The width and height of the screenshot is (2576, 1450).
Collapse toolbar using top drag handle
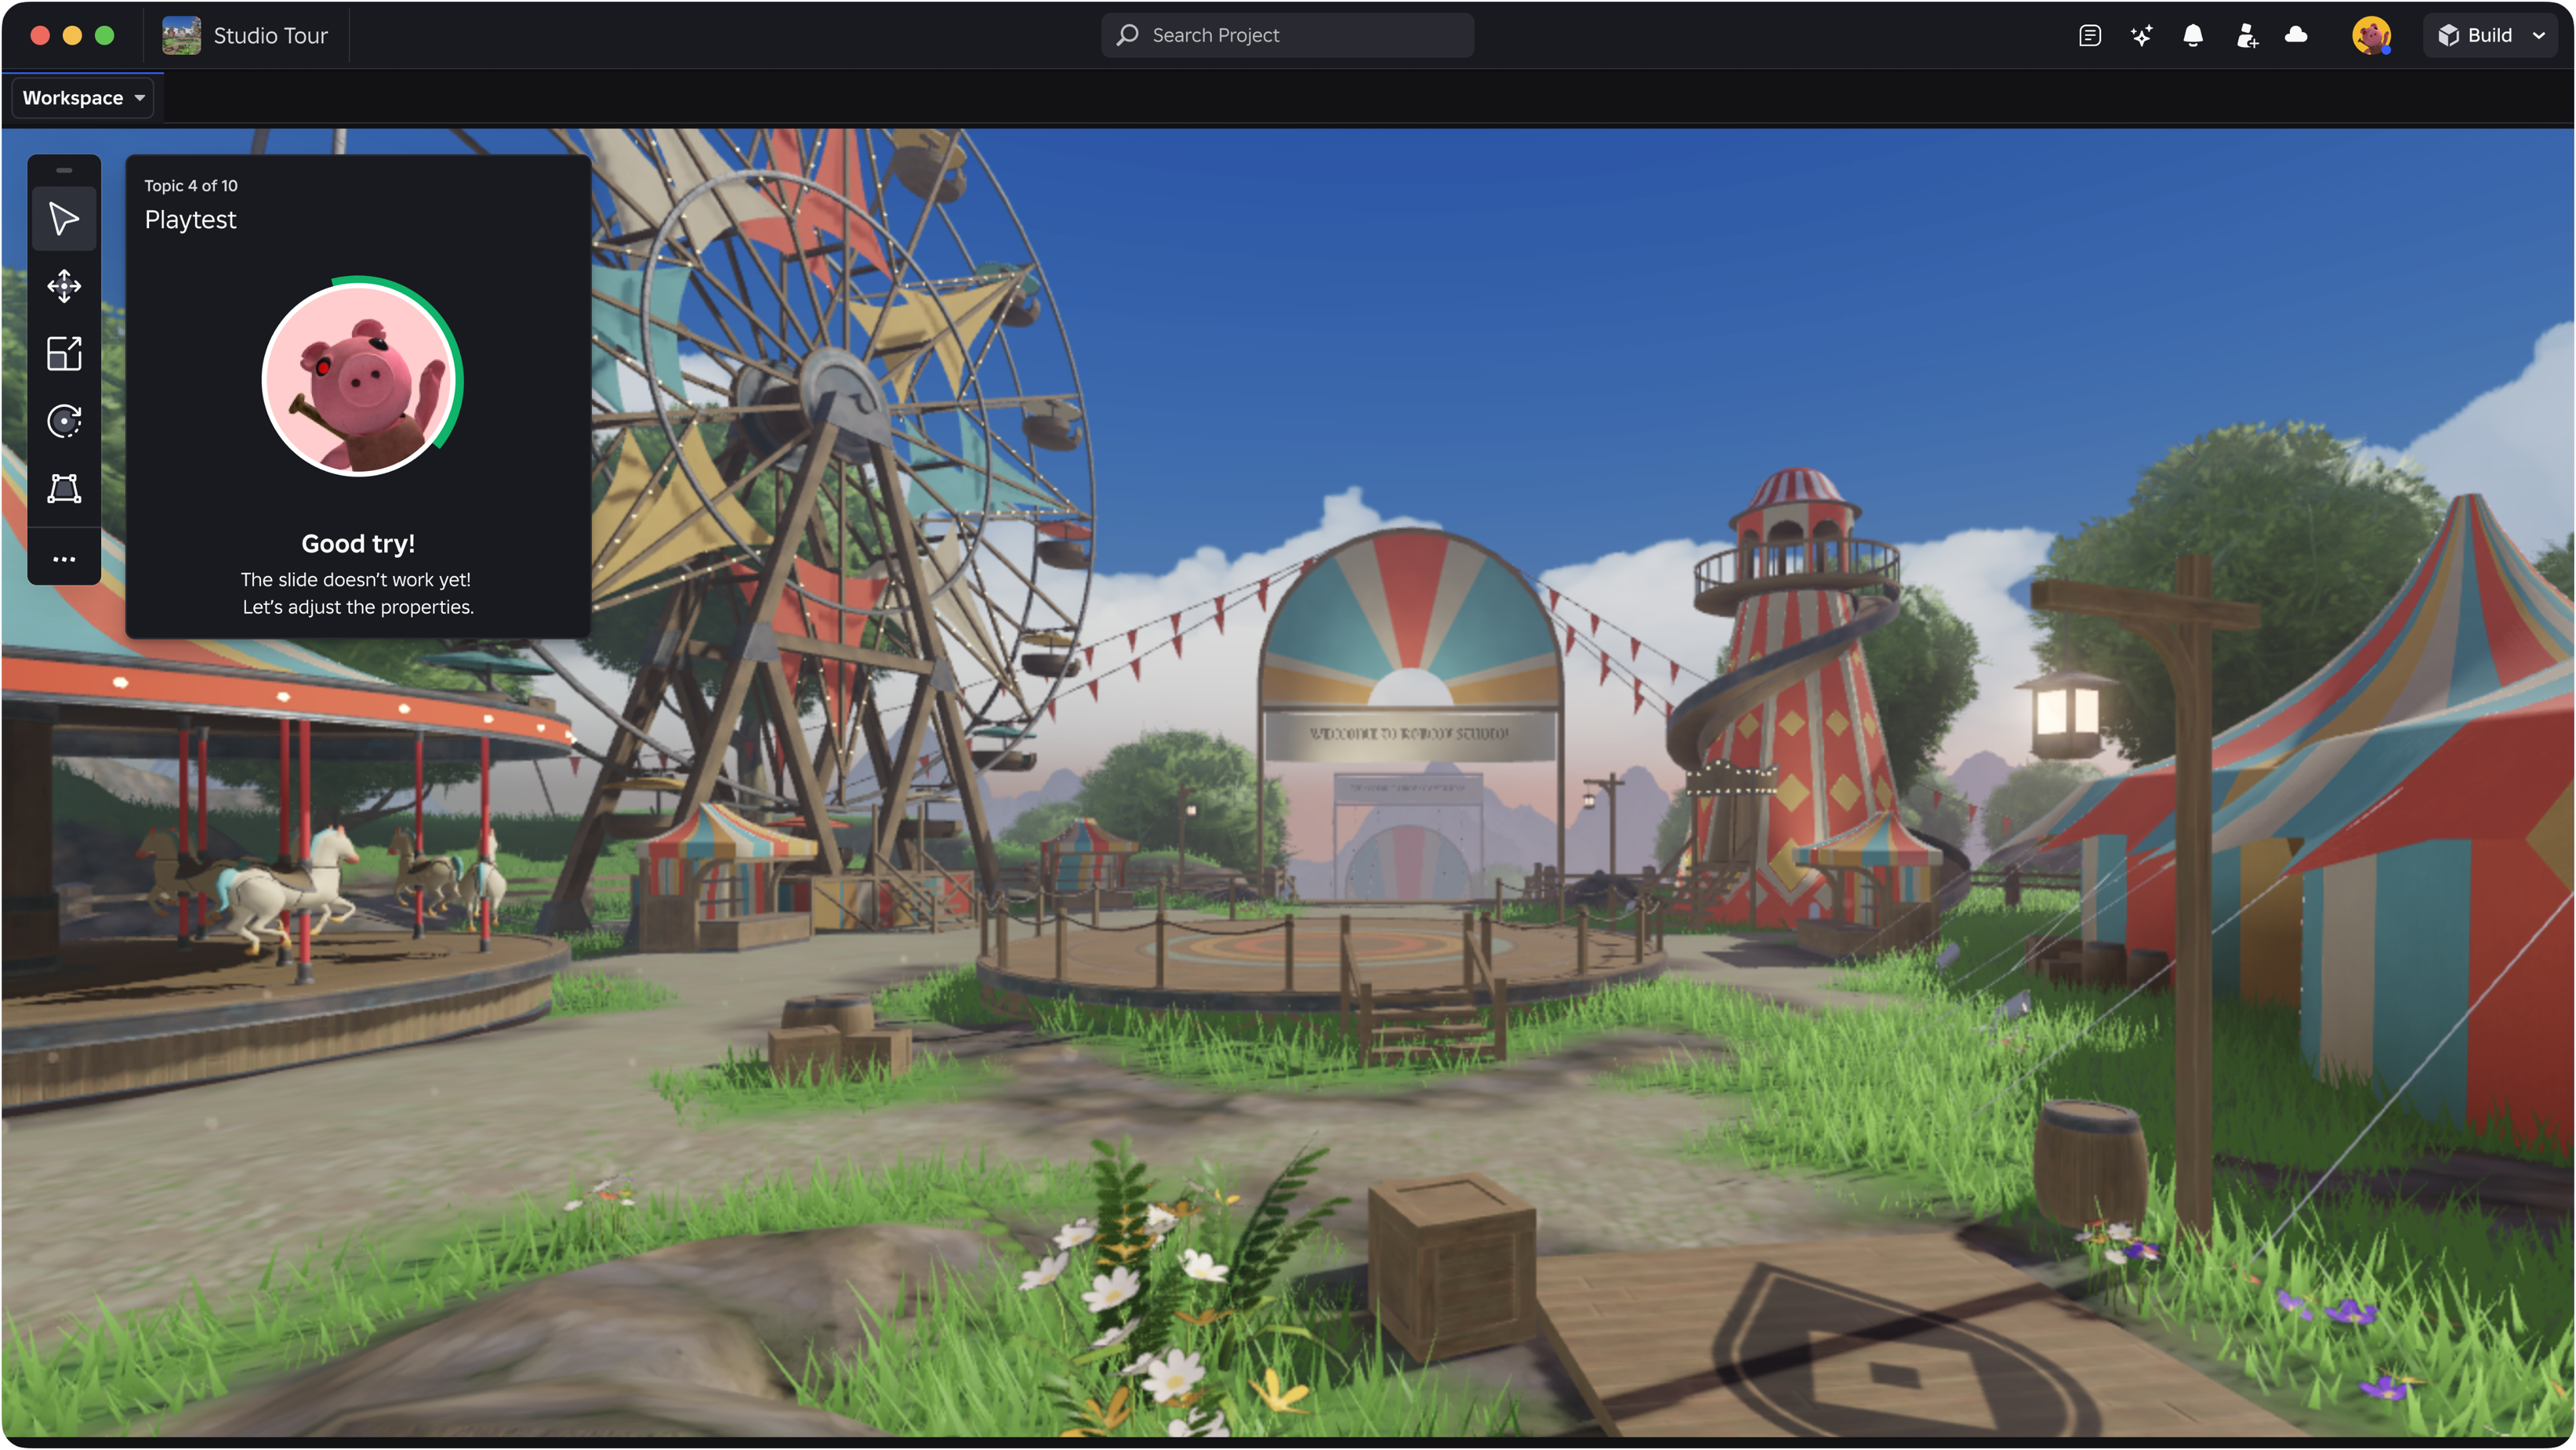pos(64,171)
